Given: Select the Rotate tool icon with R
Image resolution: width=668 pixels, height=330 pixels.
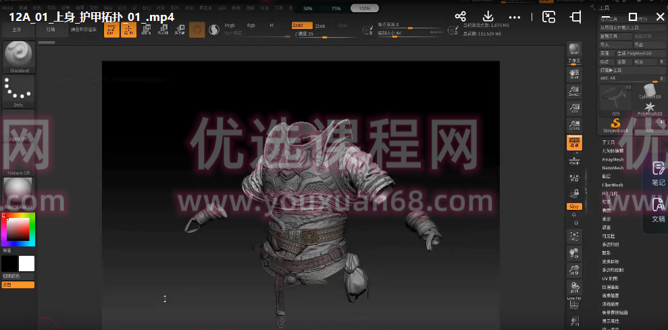Looking at the screenshot, I should click(x=180, y=30).
